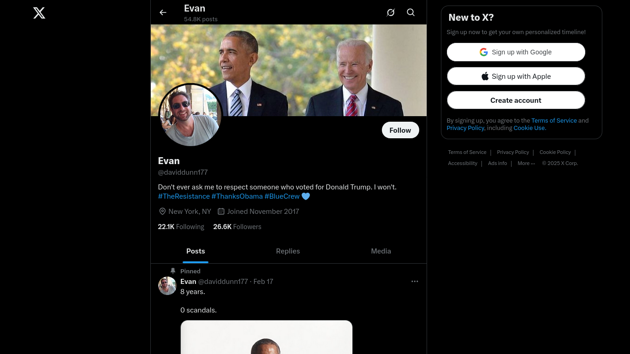630x354 pixels.
Task: Click the X logo in the sidebar
Action: [39, 13]
